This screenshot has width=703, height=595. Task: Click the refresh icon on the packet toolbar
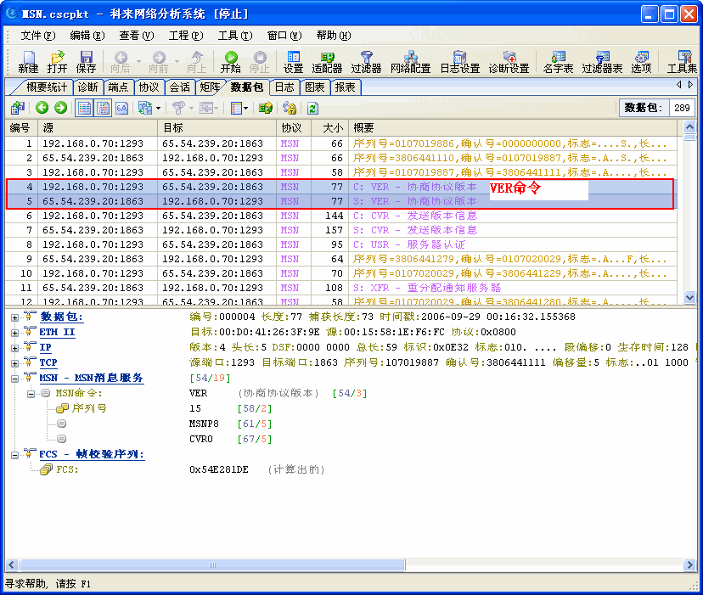312,108
